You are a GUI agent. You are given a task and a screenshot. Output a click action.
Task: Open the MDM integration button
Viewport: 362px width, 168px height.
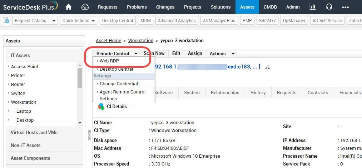point(145,21)
